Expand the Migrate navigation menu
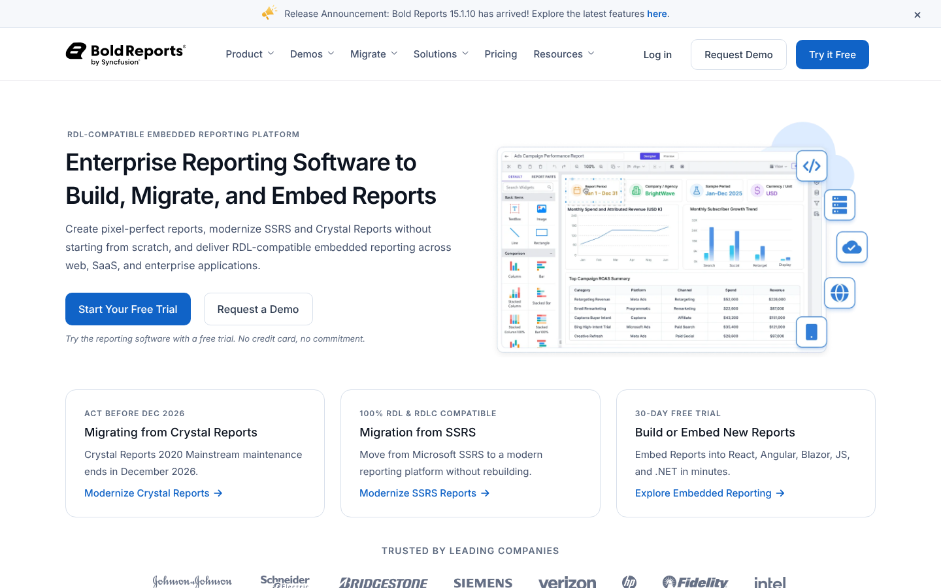This screenshot has height=588, width=941. click(x=374, y=54)
